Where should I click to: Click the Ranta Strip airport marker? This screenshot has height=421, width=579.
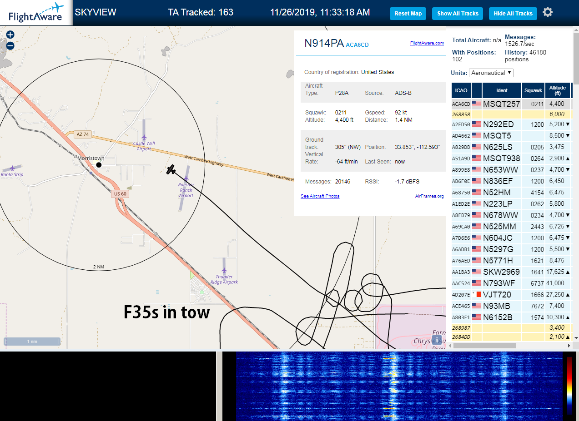pos(12,168)
